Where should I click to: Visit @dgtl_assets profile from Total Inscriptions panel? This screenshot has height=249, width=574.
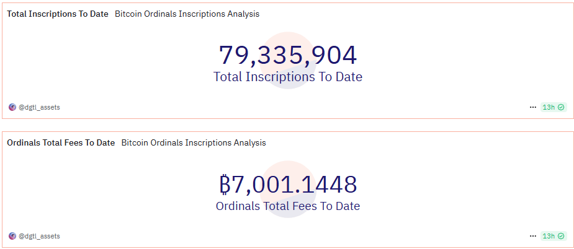(39, 107)
